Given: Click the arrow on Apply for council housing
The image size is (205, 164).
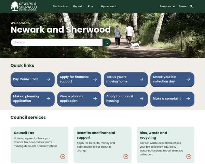Looking at the screenshot, I should pyautogui.click(x=141, y=98).
